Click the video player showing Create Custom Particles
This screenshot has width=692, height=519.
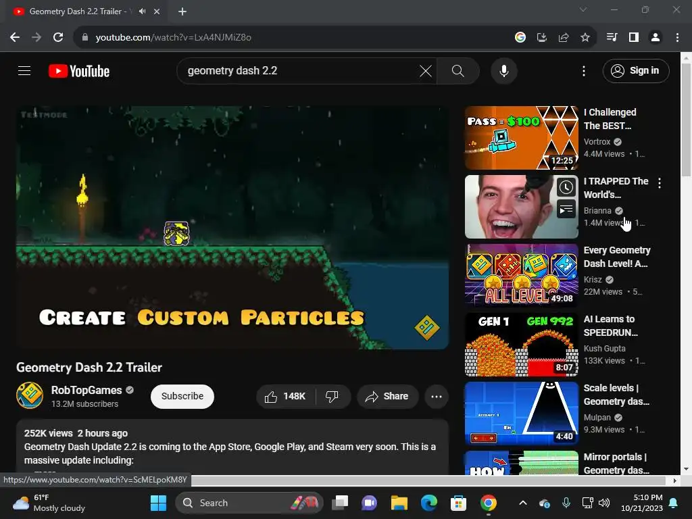[232, 228]
